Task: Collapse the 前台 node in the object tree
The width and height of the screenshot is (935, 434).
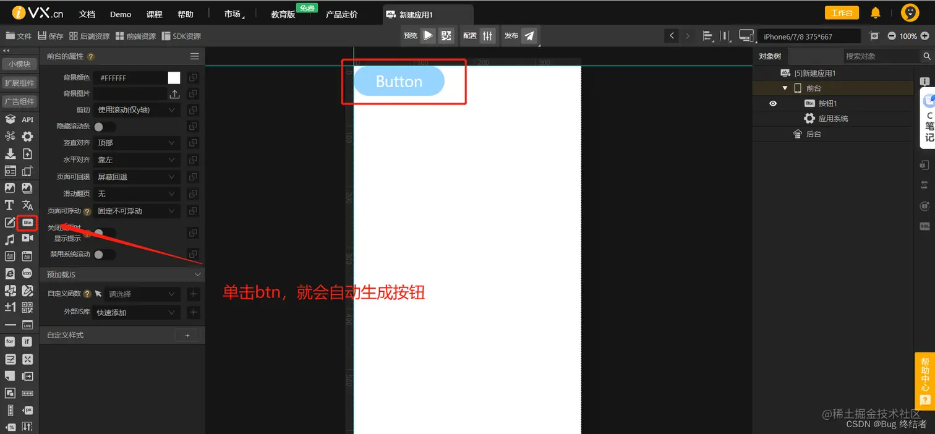Action: pos(785,88)
